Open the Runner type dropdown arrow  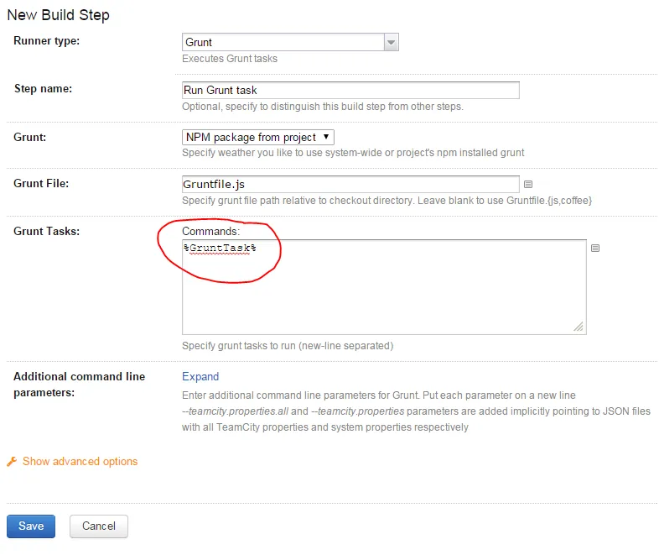point(391,43)
